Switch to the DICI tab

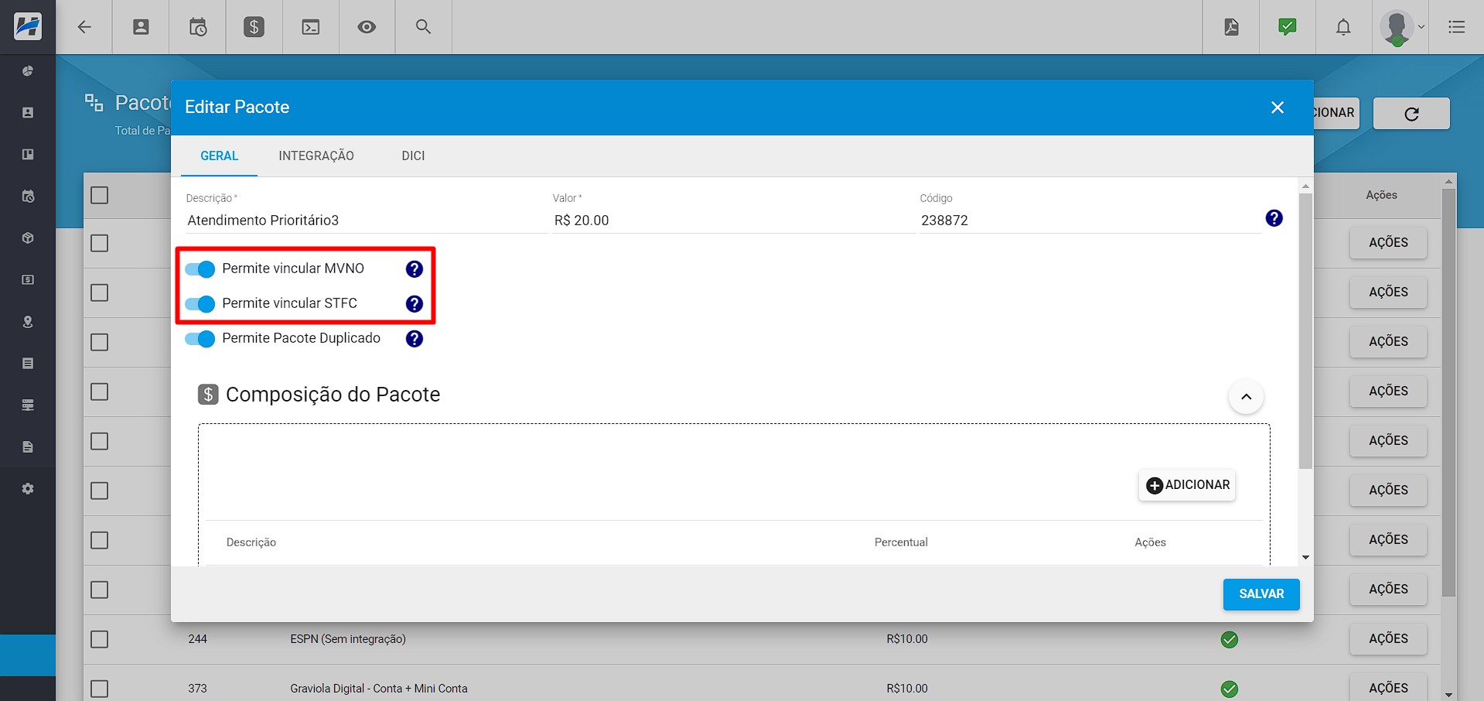tap(413, 156)
